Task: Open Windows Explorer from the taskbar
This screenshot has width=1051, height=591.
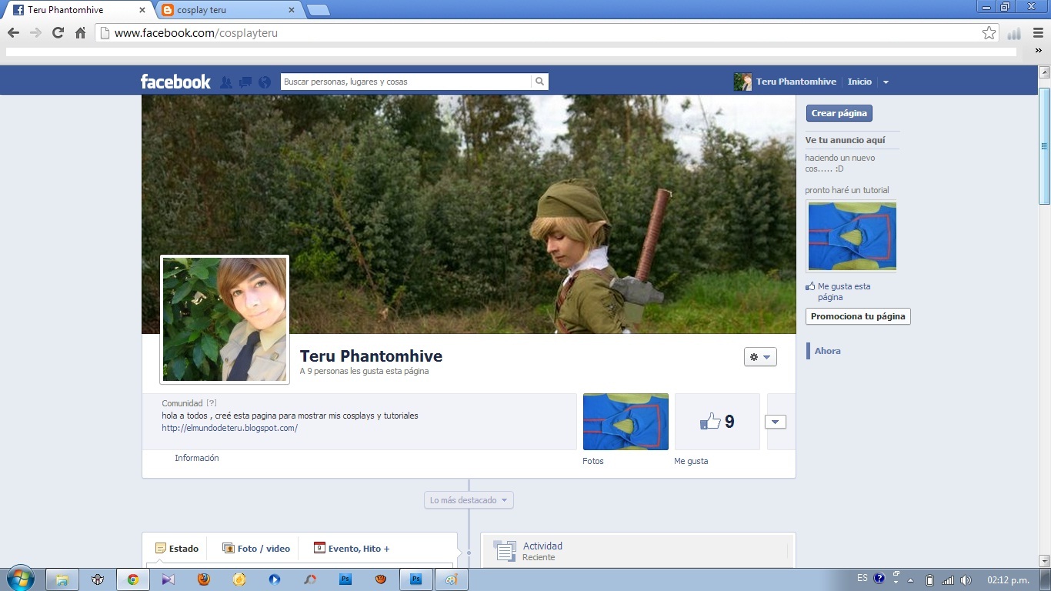Action: (x=62, y=579)
